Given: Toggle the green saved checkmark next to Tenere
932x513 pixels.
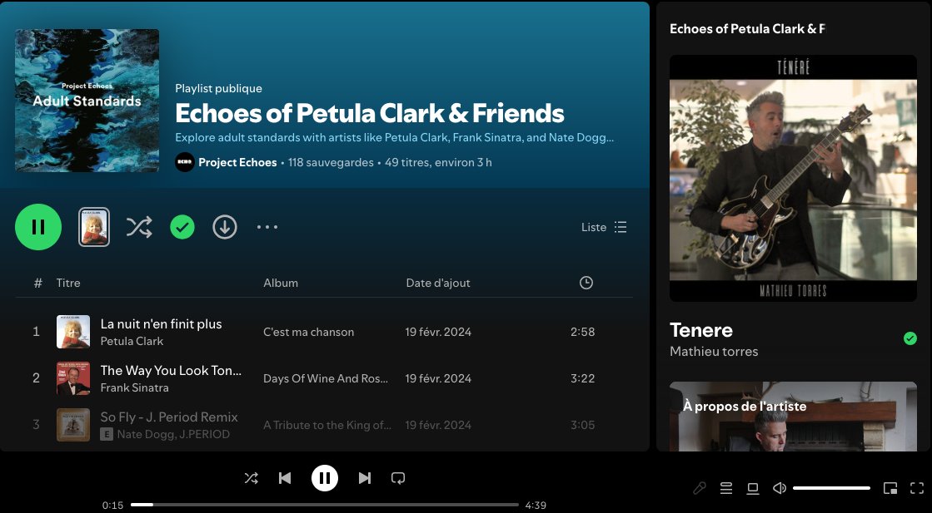Looking at the screenshot, I should (x=910, y=338).
